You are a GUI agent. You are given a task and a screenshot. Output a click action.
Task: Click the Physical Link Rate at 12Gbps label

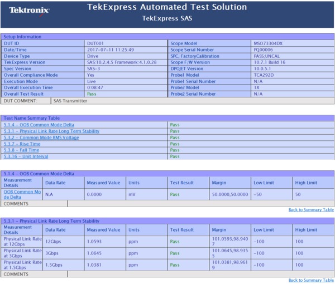23,241
